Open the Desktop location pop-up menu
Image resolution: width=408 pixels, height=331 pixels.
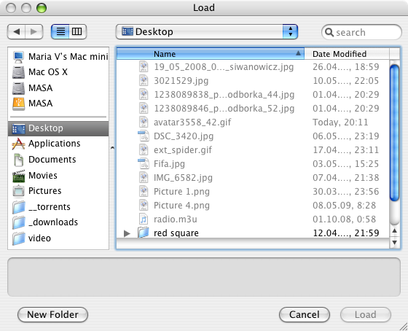[x=207, y=32]
